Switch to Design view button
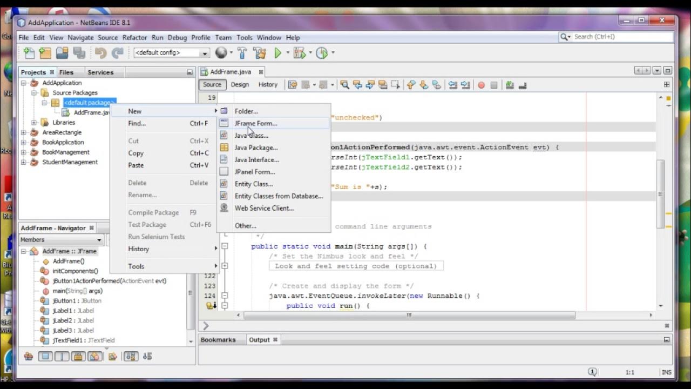This screenshot has width=691, height=389. (x=240, y=85)
